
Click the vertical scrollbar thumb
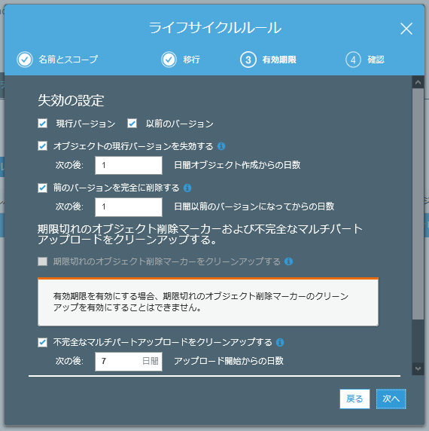pos(418,203)
